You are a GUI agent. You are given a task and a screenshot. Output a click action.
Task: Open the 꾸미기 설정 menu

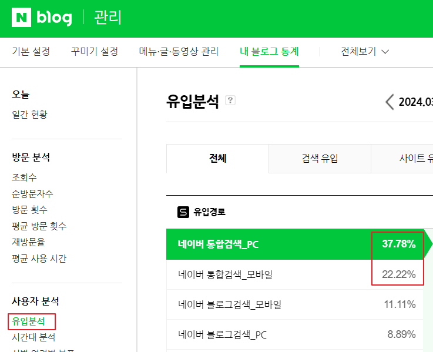click(x=94, y=52)
